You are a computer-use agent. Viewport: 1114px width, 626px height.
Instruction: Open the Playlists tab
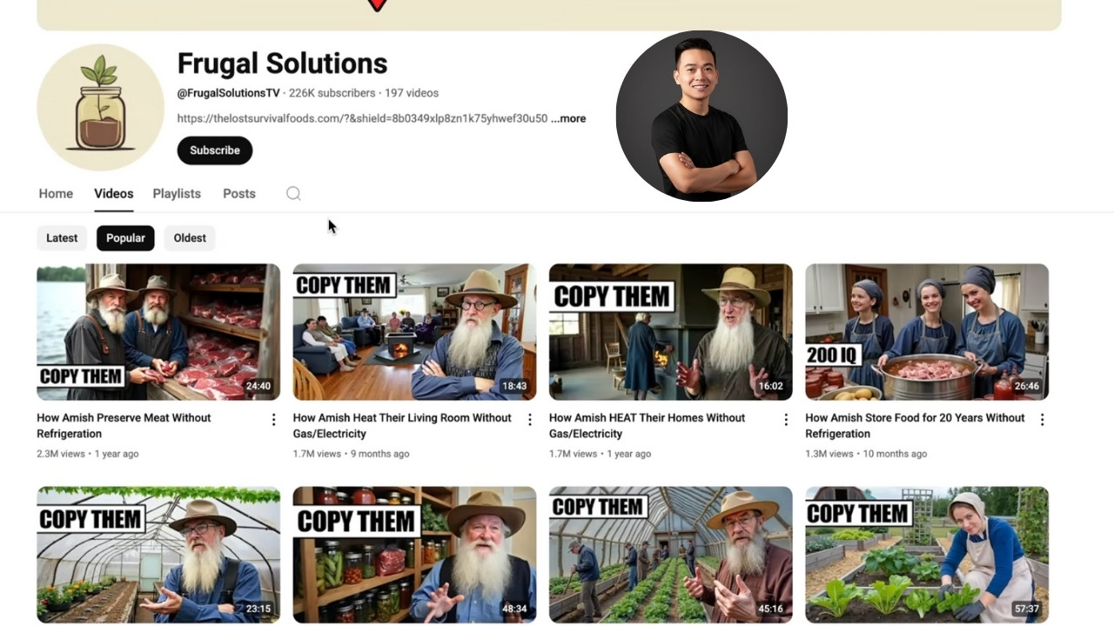click(176, 193)
